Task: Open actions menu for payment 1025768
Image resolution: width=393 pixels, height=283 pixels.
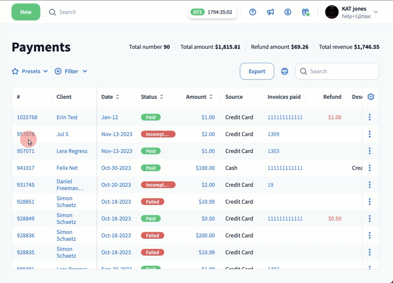Action: click(370, 117)
